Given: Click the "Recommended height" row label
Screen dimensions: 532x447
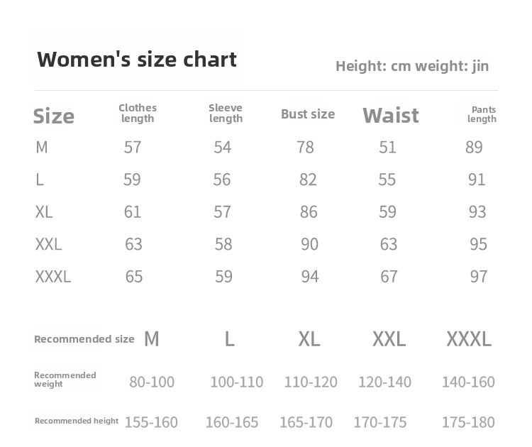Looking at the screenshot, I should 77,421.
